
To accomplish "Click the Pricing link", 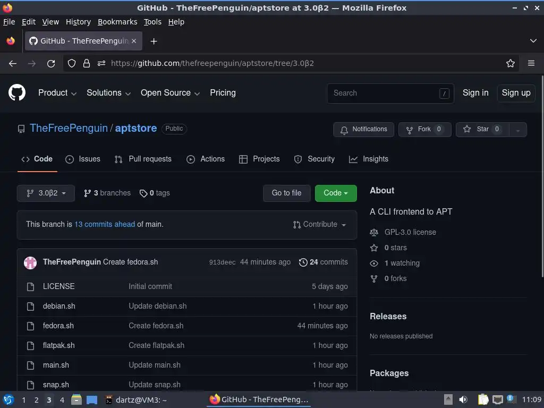I will [223, 93].
